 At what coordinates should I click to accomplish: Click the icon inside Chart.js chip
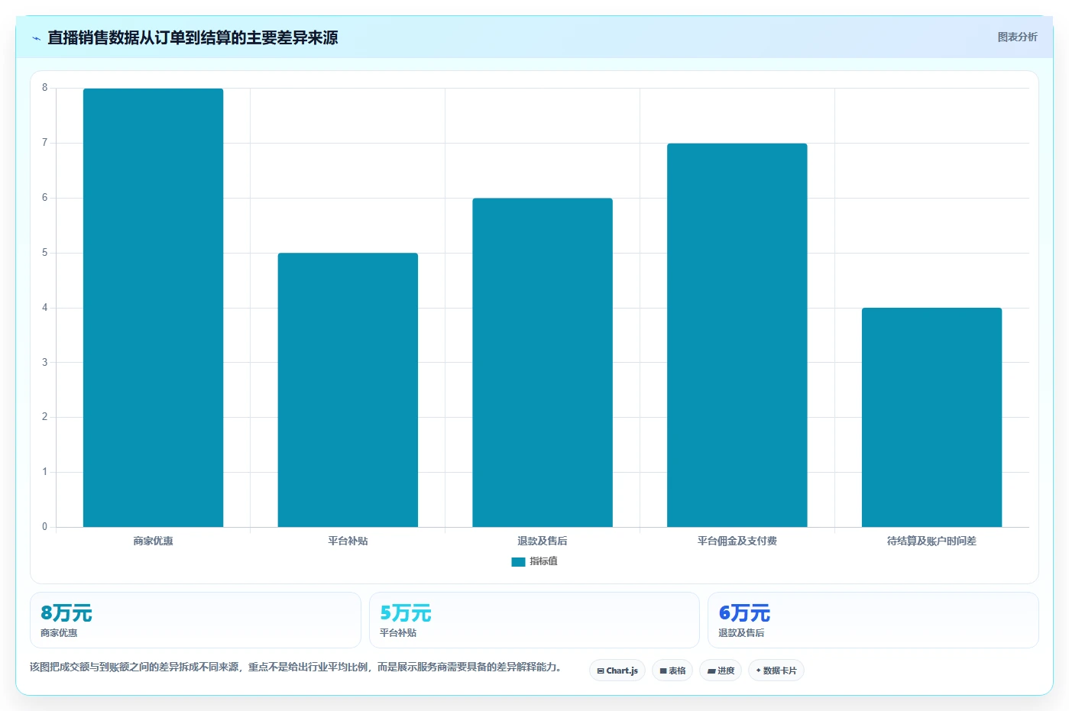[x=601, y=671]
